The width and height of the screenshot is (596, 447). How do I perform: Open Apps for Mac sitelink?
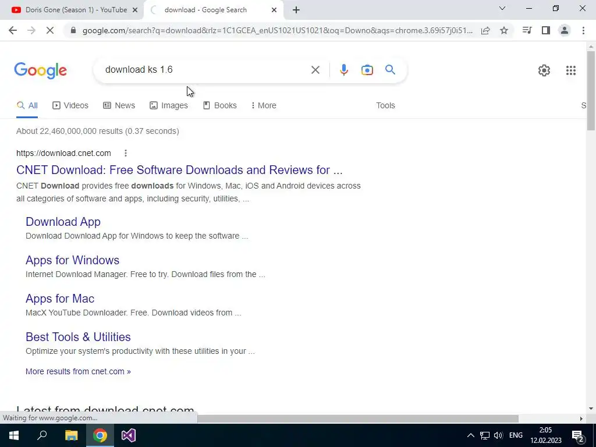60,299
